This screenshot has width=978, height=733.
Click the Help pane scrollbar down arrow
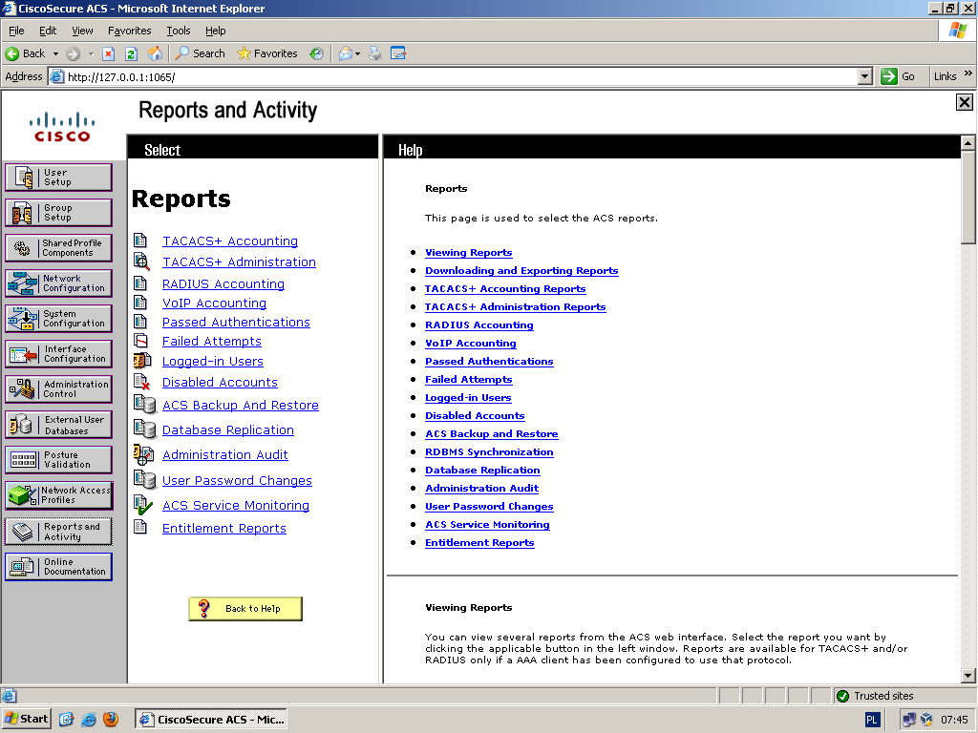(x=968, y=675)
